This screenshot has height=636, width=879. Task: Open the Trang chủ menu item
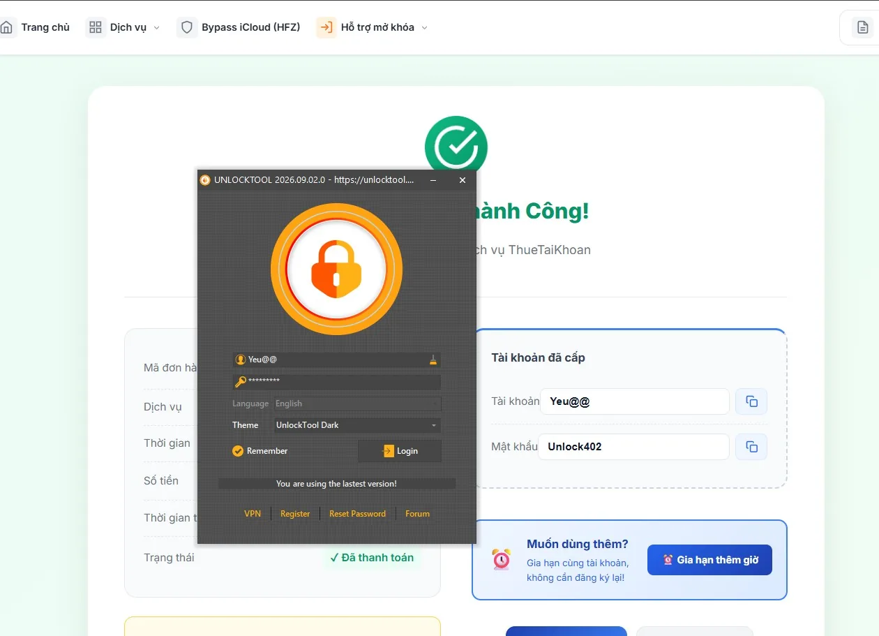click(x=45, y=27)
